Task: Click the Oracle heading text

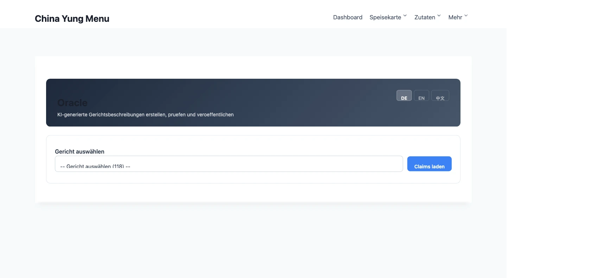Action: tap(72, 103)
